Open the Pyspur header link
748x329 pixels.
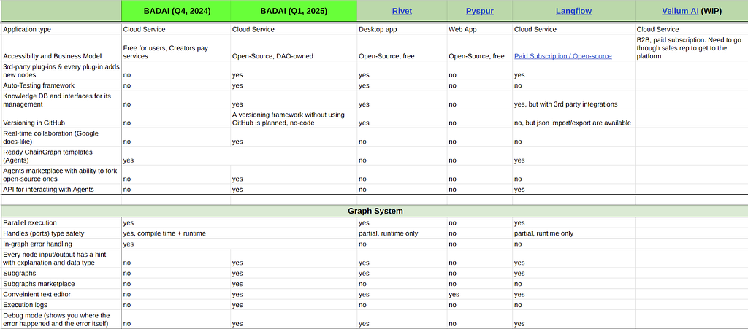(479, 11)
